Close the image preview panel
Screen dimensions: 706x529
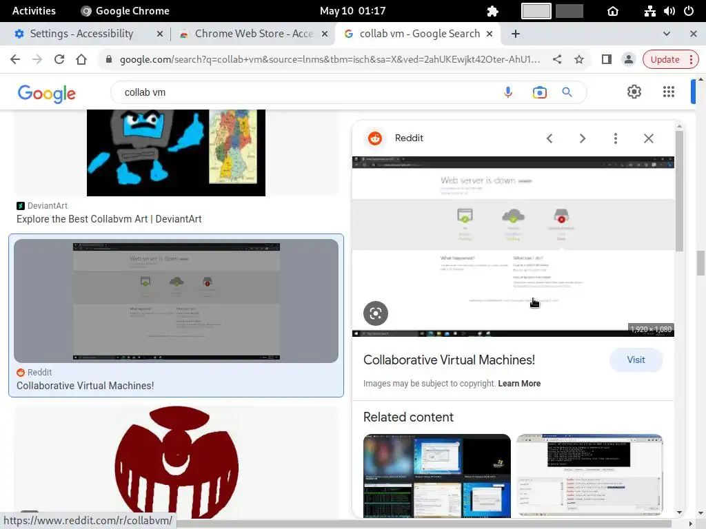tap(648, 138)
